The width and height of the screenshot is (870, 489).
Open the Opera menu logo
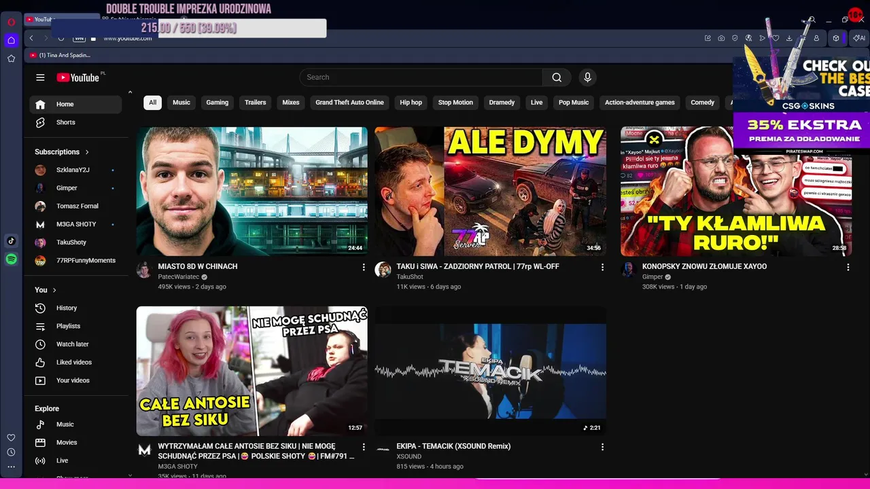tap(11, 22)
